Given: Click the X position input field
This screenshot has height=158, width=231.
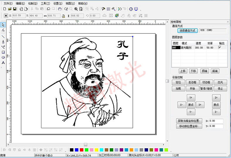Looking at the screenshot, I should coord(19,16).
